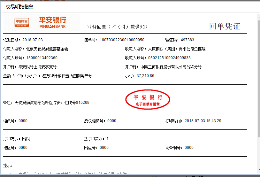This screenshot has width=260, height=177.
Task: Click payer name 北京天使妈妈慈善基金会
Action: coord(47,49)
